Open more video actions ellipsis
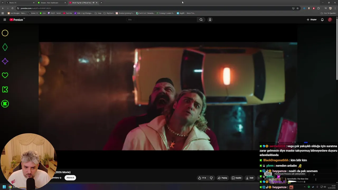 (259, 178)
